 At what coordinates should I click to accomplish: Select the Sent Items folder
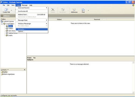12,31
